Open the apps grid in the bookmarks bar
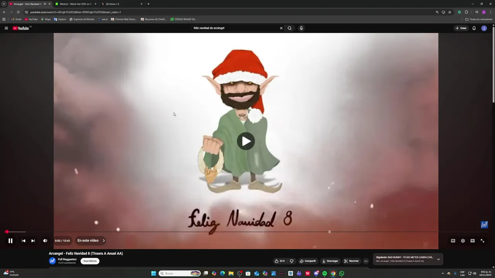Image resolution: width=495 pixels, height=278 pixels. pyautogui.click(x=4, y=19)
